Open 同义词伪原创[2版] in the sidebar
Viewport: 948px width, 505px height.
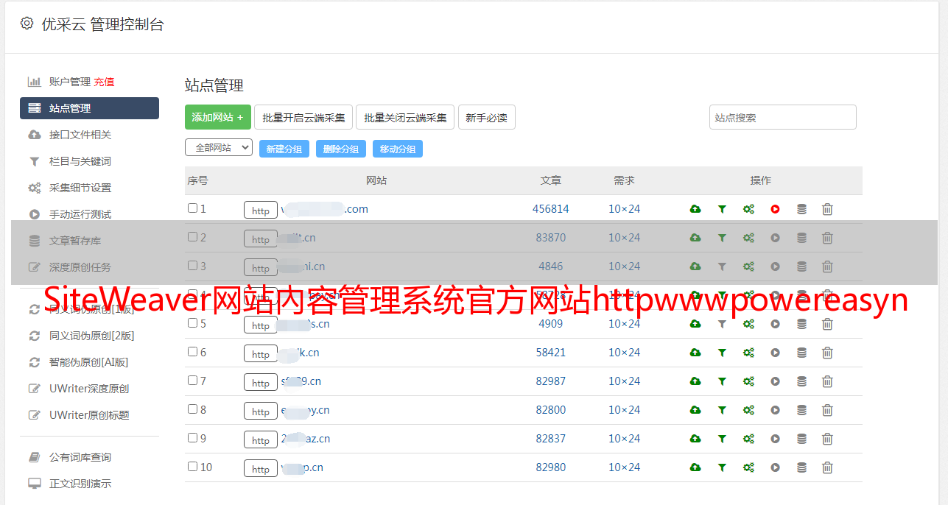pyautogui.click(x=92, y=336)
